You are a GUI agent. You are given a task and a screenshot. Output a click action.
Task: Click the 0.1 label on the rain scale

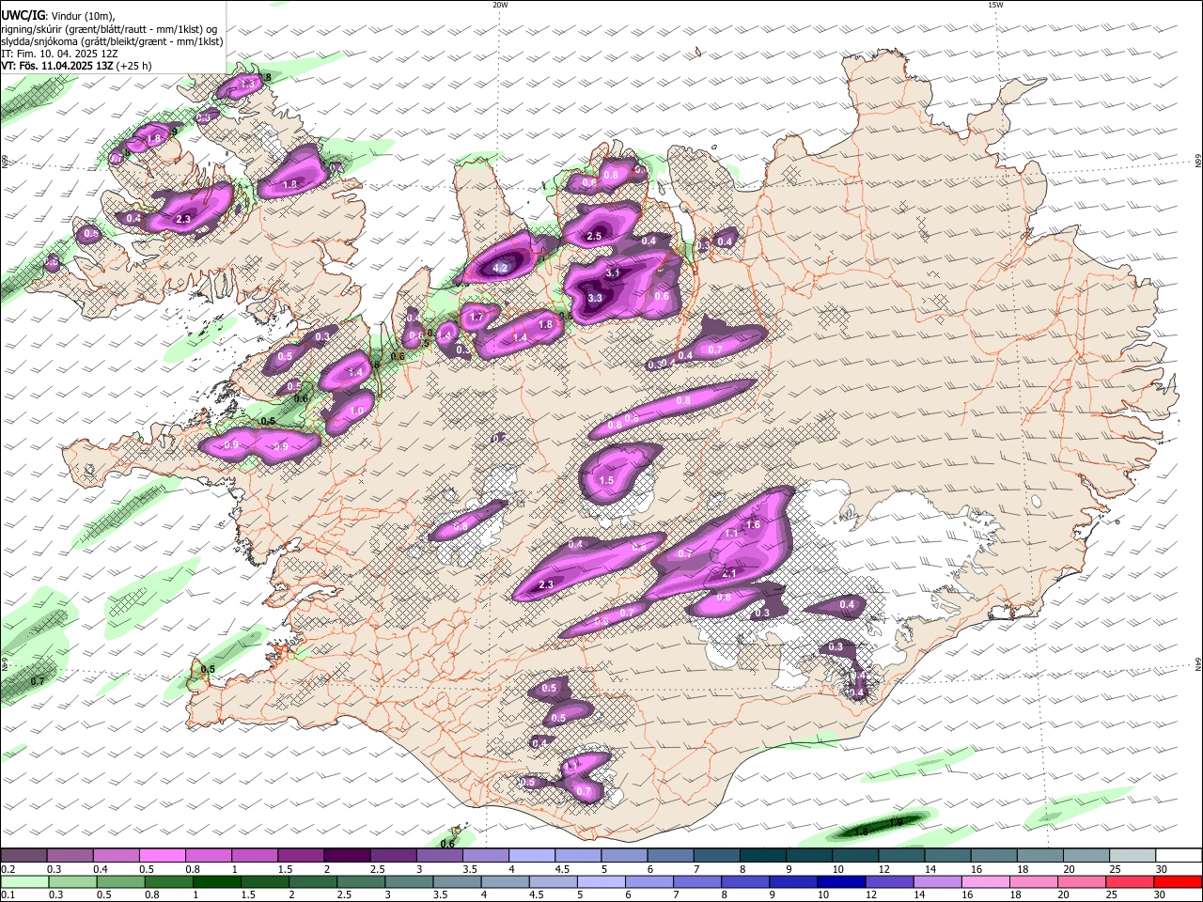pyautogui.click(x=8, y=895)
